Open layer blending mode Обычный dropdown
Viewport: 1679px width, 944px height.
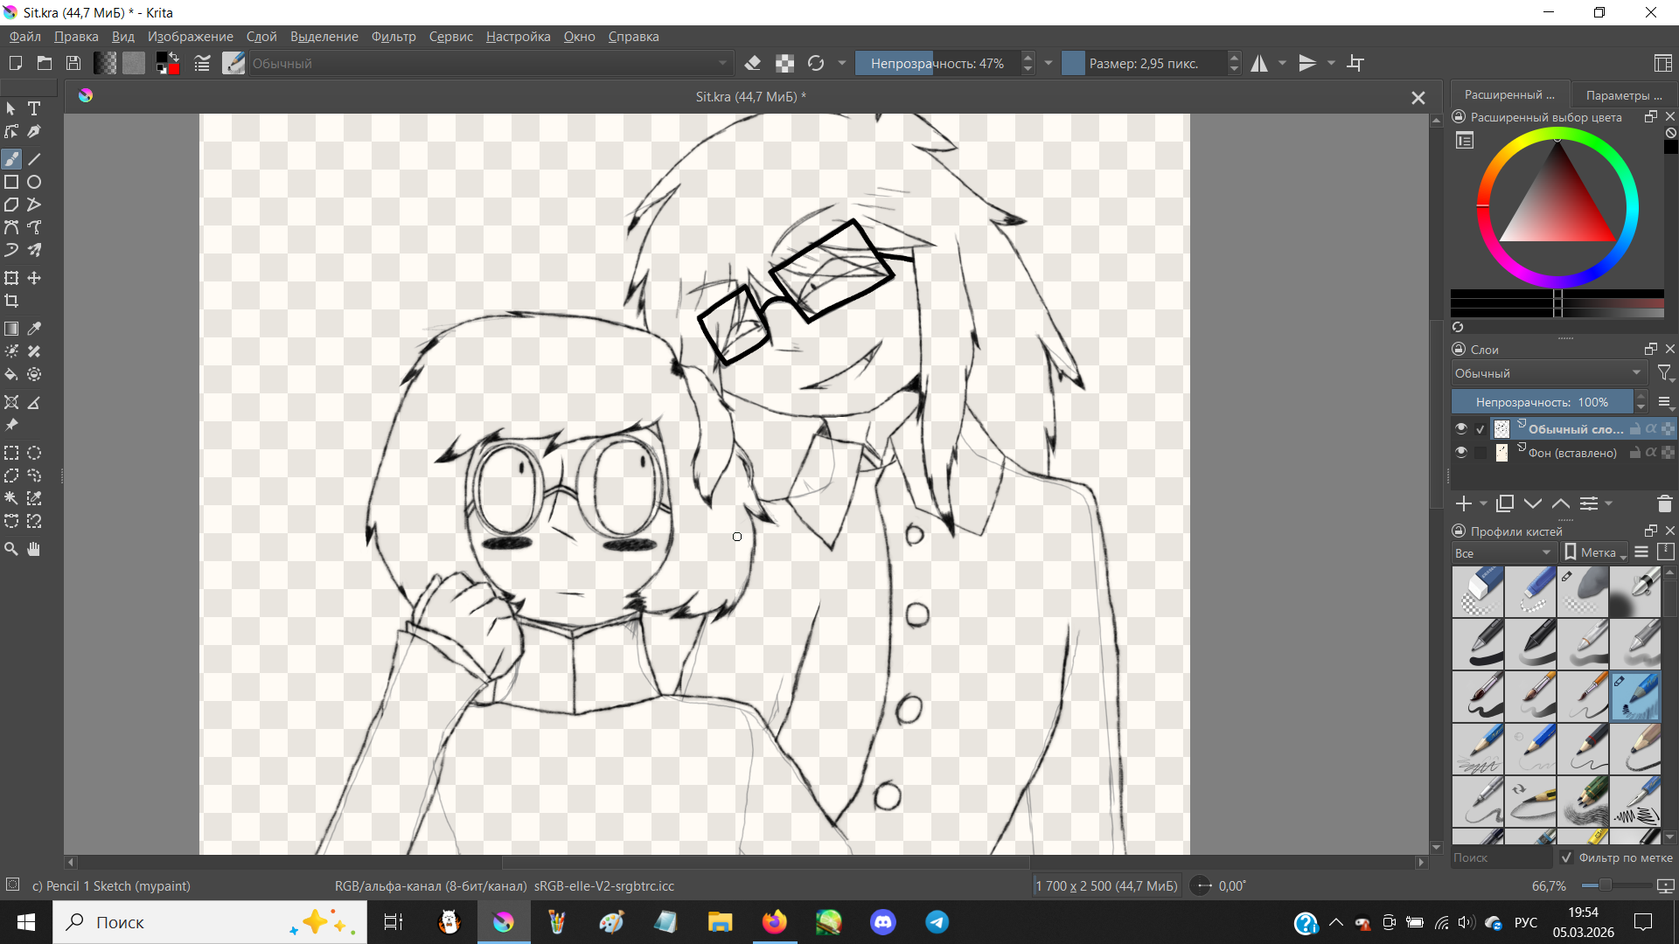[1548, 373]
